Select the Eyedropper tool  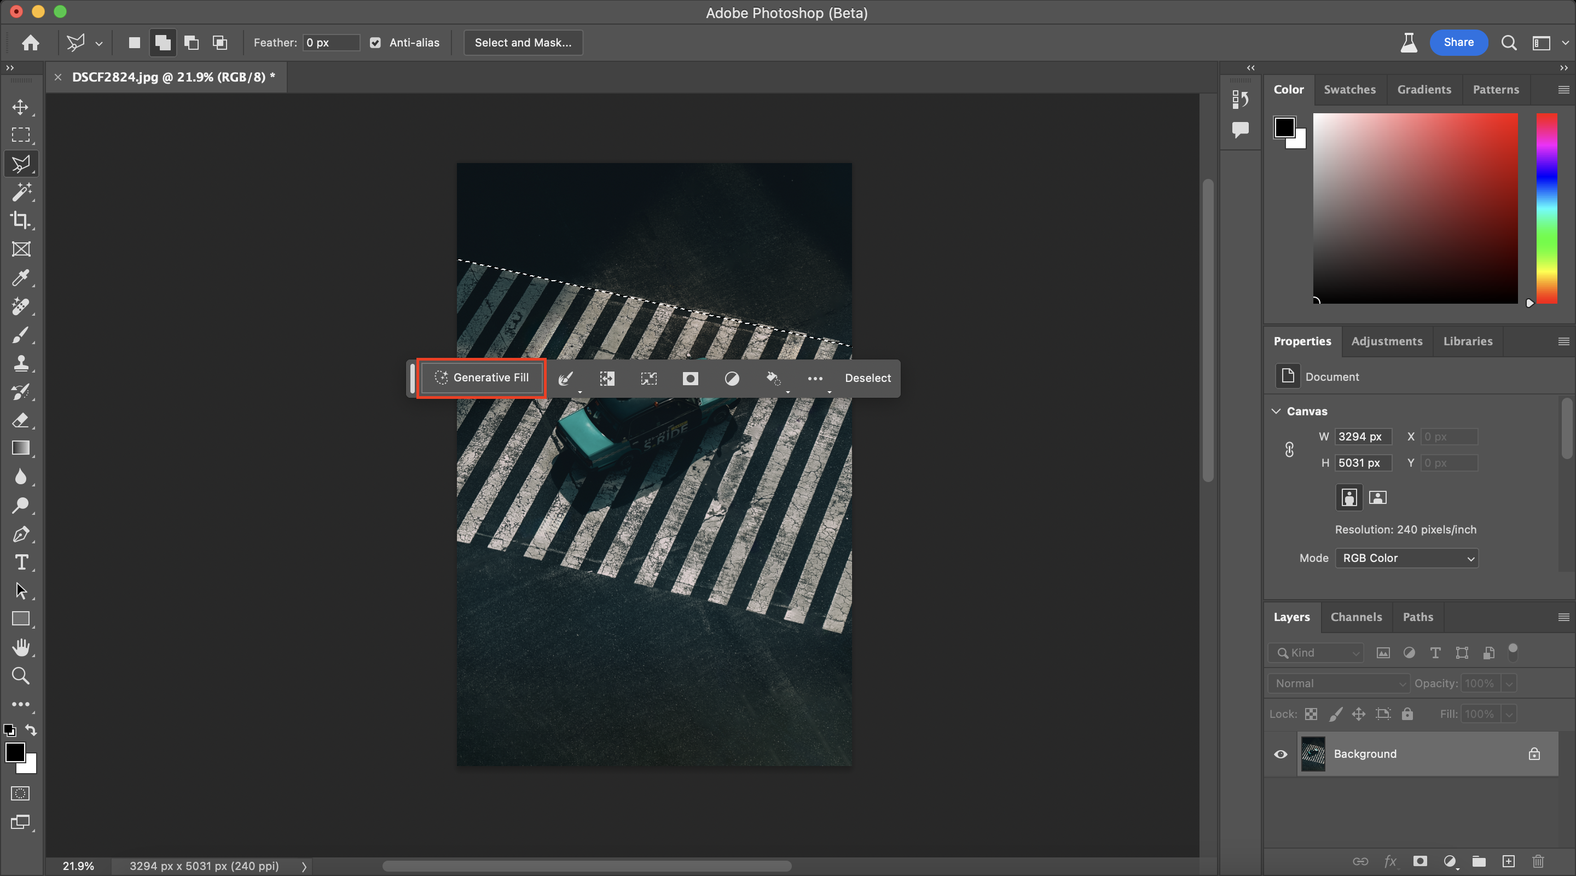pos(20,278)
